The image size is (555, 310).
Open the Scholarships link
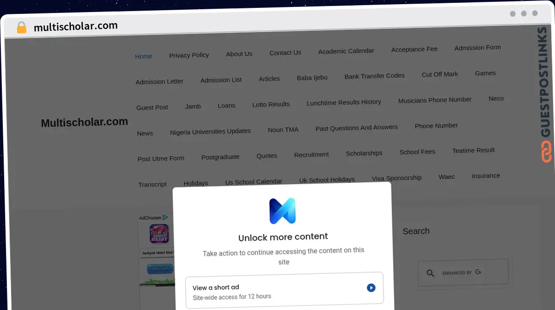(x=364, y=153)
